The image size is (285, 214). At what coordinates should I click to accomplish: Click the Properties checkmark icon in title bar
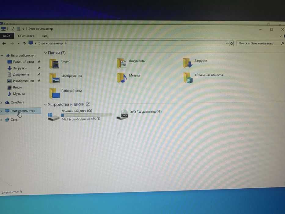click(x=12, y=29)
